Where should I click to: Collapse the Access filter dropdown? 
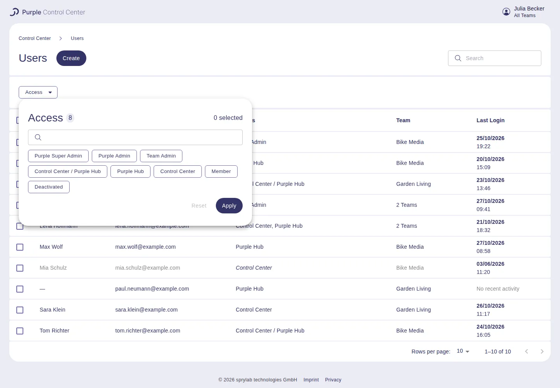(x=38, y=92)
